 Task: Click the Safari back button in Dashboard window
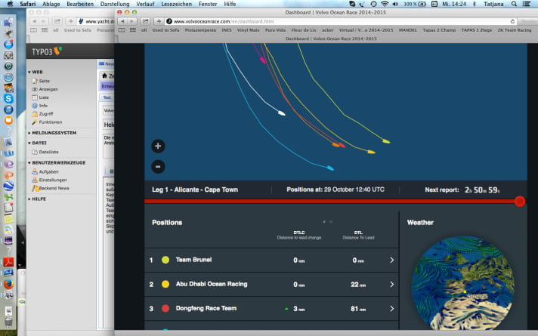(x=122, y=21)
